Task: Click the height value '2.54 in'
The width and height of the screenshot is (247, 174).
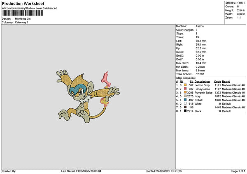Action: (x=241, y=10)
